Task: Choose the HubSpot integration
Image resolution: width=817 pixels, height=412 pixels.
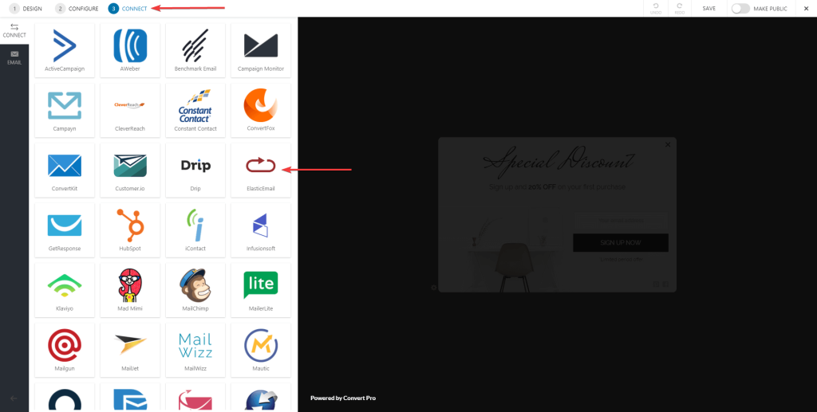Action: 130,230
